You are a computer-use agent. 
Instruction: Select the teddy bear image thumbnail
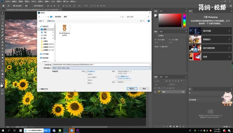point(65,28)
